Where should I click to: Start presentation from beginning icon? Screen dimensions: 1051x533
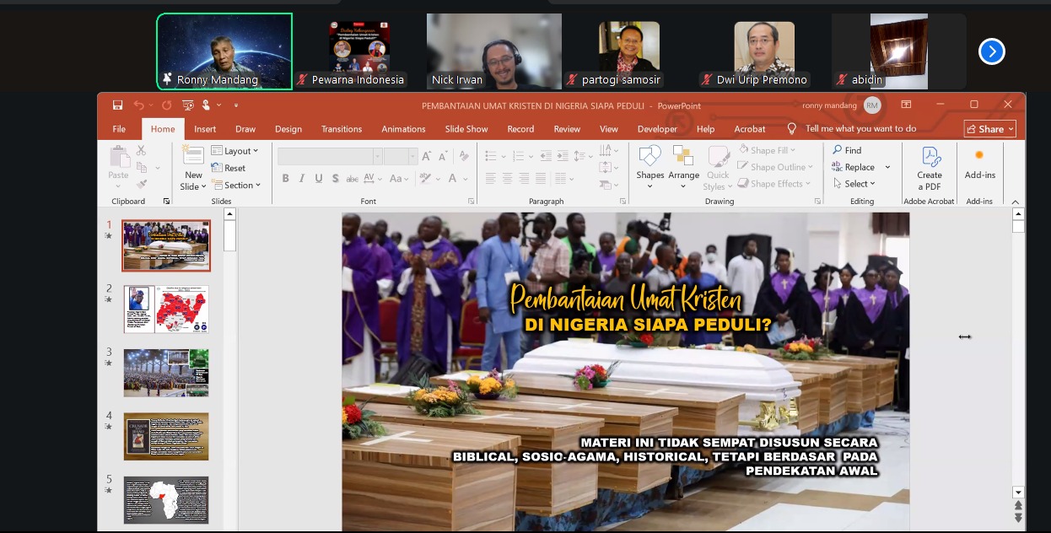[x=187, y=105]
